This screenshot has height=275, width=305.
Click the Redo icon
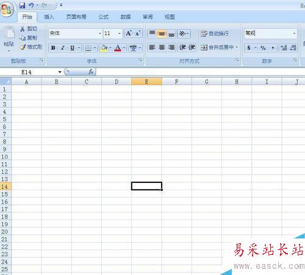(x=45, y=5)
